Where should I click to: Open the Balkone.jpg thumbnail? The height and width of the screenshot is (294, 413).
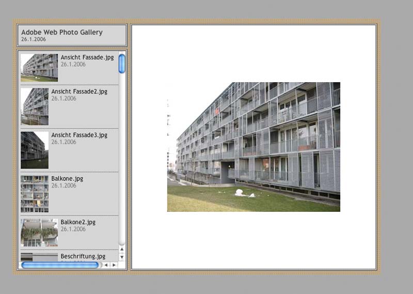(x=35, y=194)
